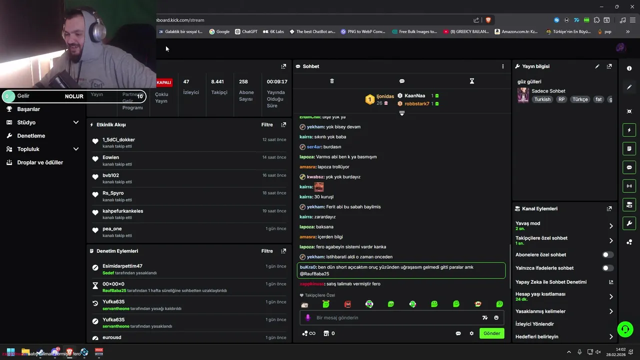The width and height of the screenshot is (640, 360).
Task: Open the Sohbet panel three-dot menu
Action: 503,66
